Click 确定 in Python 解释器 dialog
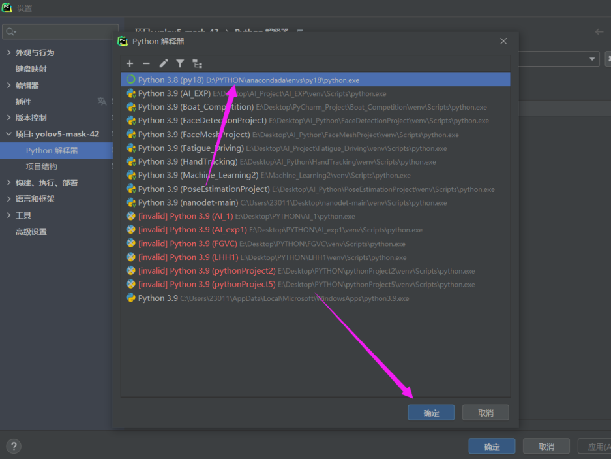 [431, 413]
